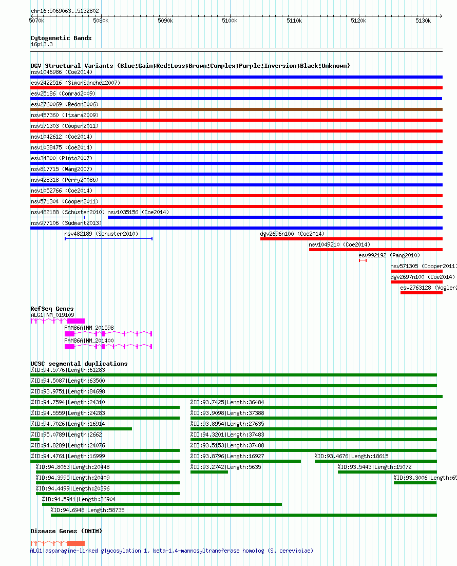Select %ID:94.4761|Length:16999 duplication label
Viewport: 457px width, 566px height.
coord(68,457)
